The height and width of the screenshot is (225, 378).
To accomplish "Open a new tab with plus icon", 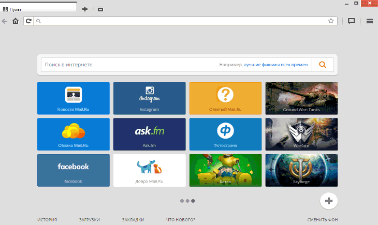I will click(85, 9).
